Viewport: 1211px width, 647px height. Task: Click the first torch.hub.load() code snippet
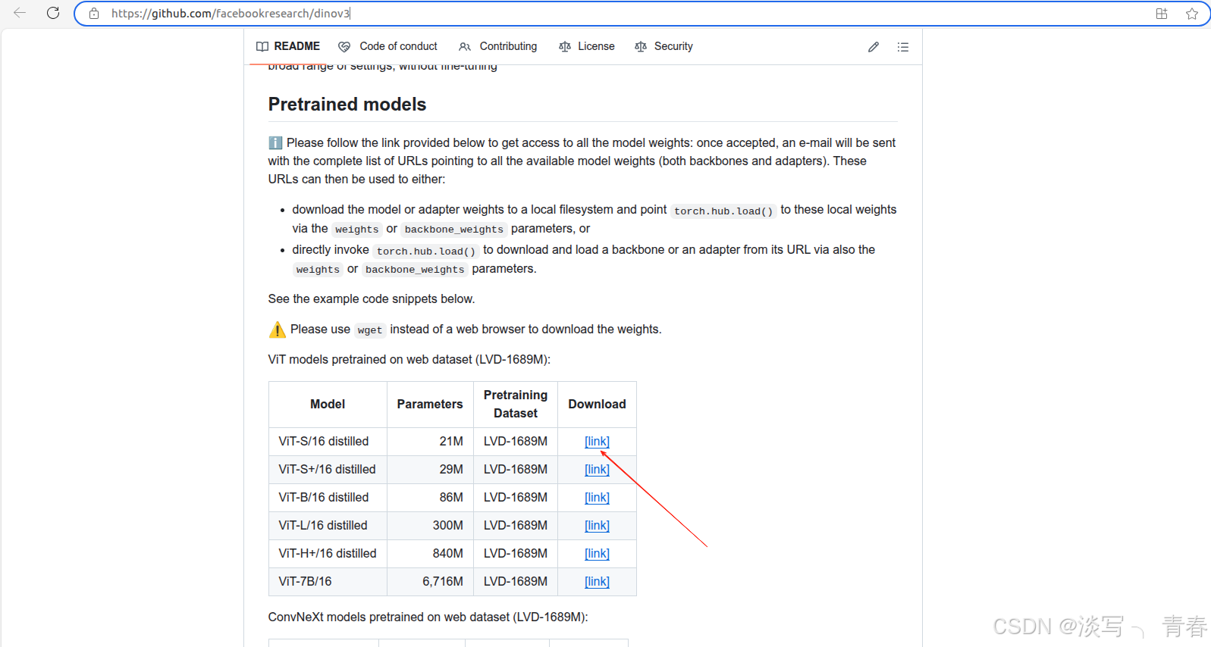(723, 211)
